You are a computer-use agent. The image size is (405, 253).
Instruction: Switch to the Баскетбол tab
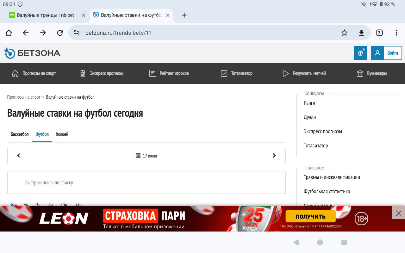[x=20, y=134]
